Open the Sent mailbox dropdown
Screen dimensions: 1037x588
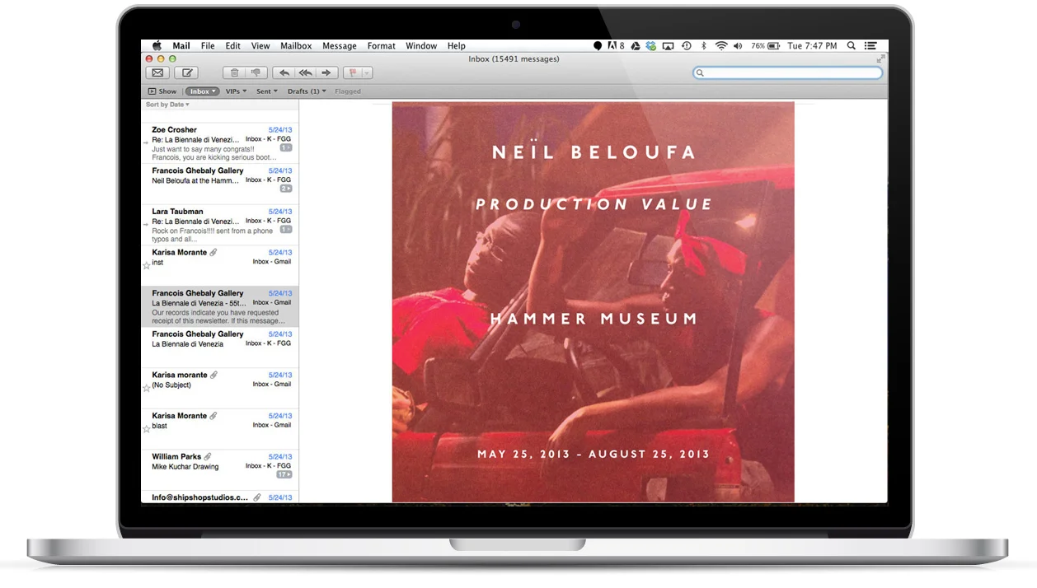(266, 91)
